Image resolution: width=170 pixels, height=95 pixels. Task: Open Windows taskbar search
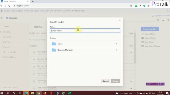tap(8, 93)
